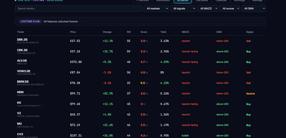Click the Buy signal for CBK.DE

(248, 52)
